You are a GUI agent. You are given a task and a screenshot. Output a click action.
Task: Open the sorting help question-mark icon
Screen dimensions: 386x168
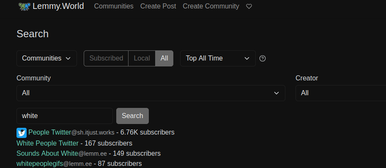(263, 58)
